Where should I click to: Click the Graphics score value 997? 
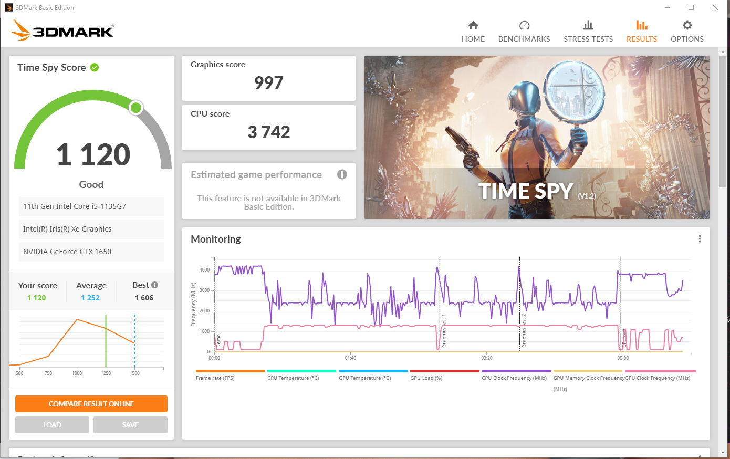pyautogui.click(x=269, y=82)
